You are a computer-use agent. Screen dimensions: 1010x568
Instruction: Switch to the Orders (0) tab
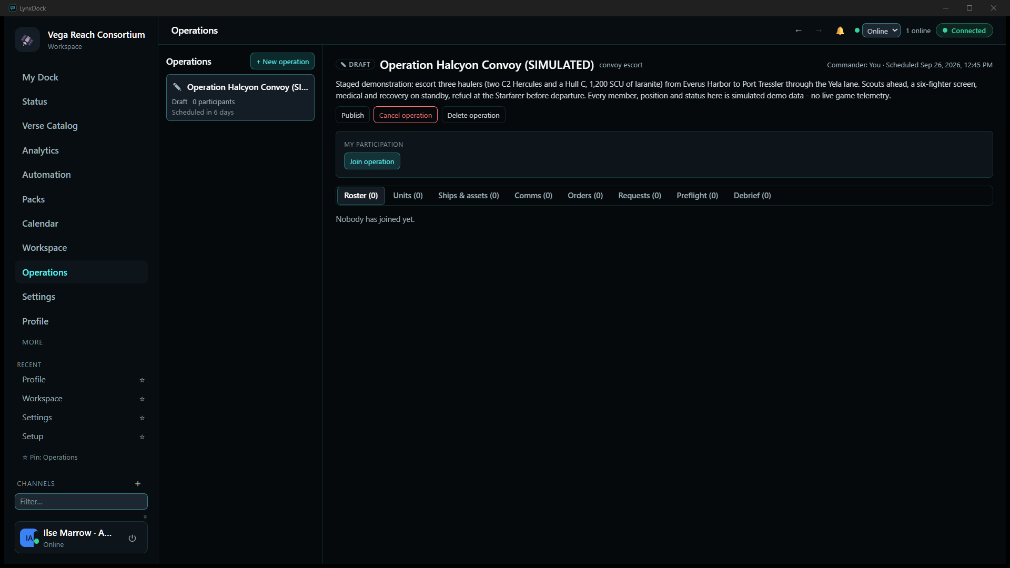click(585, 196)
